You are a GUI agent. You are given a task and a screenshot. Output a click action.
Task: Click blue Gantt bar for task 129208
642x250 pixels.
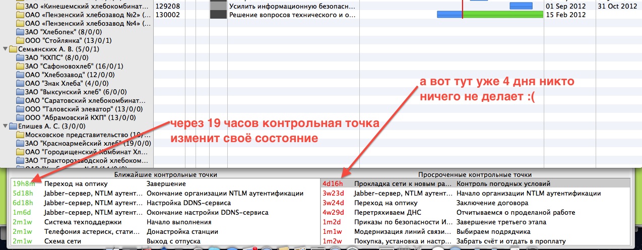coord(521,6)
